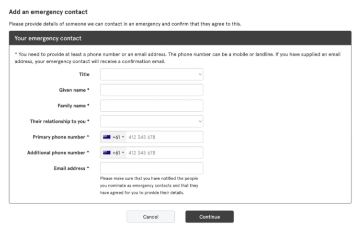Expand the Their relationship to you dropdown
364x231 pixels.
[x=151, y=121]
